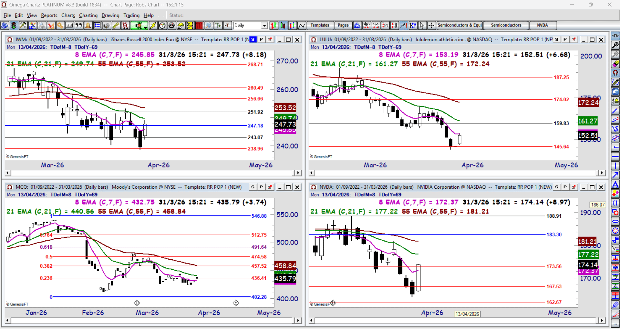Click the red ladder toolbar icon
Screen dimensions: 620x329
[125, 25]
